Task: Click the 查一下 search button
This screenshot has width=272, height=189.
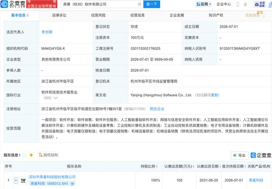Action: (152, 4)
